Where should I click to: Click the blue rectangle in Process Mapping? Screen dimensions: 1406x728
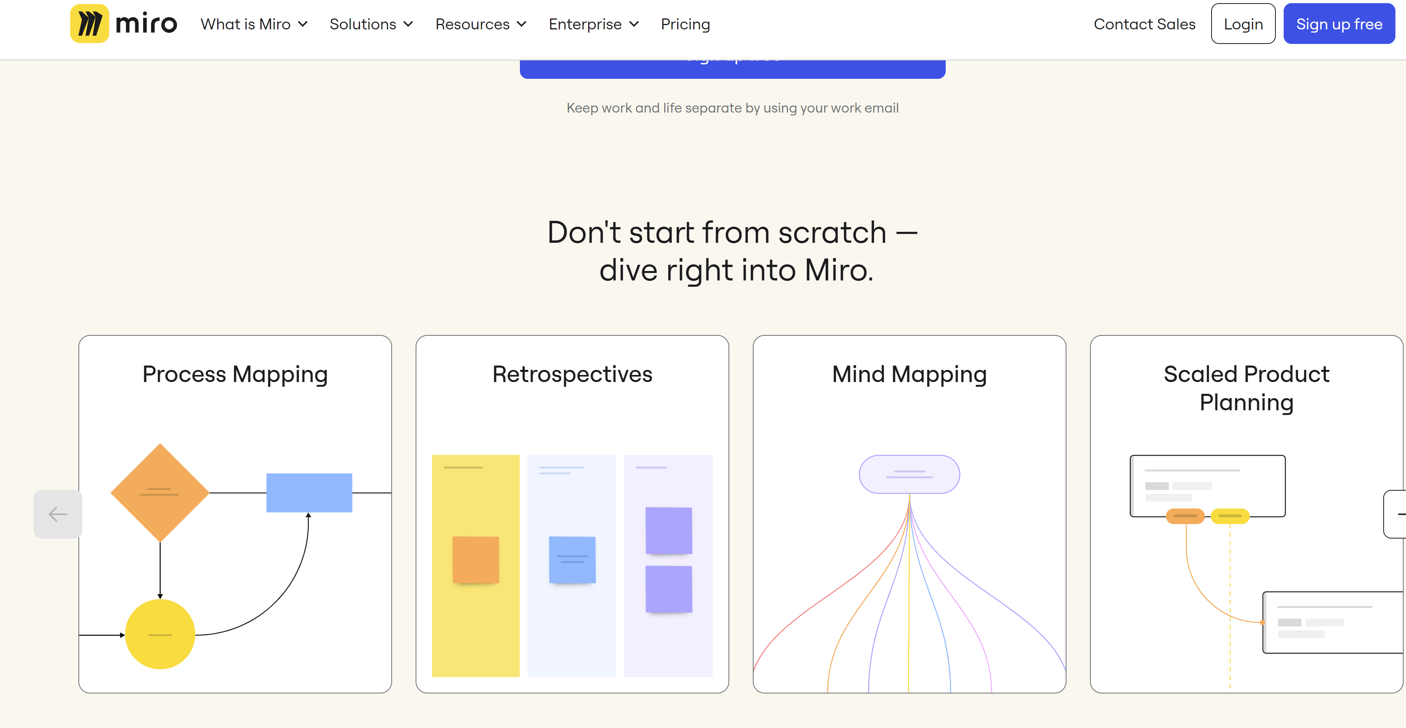[x=309, y=493]
